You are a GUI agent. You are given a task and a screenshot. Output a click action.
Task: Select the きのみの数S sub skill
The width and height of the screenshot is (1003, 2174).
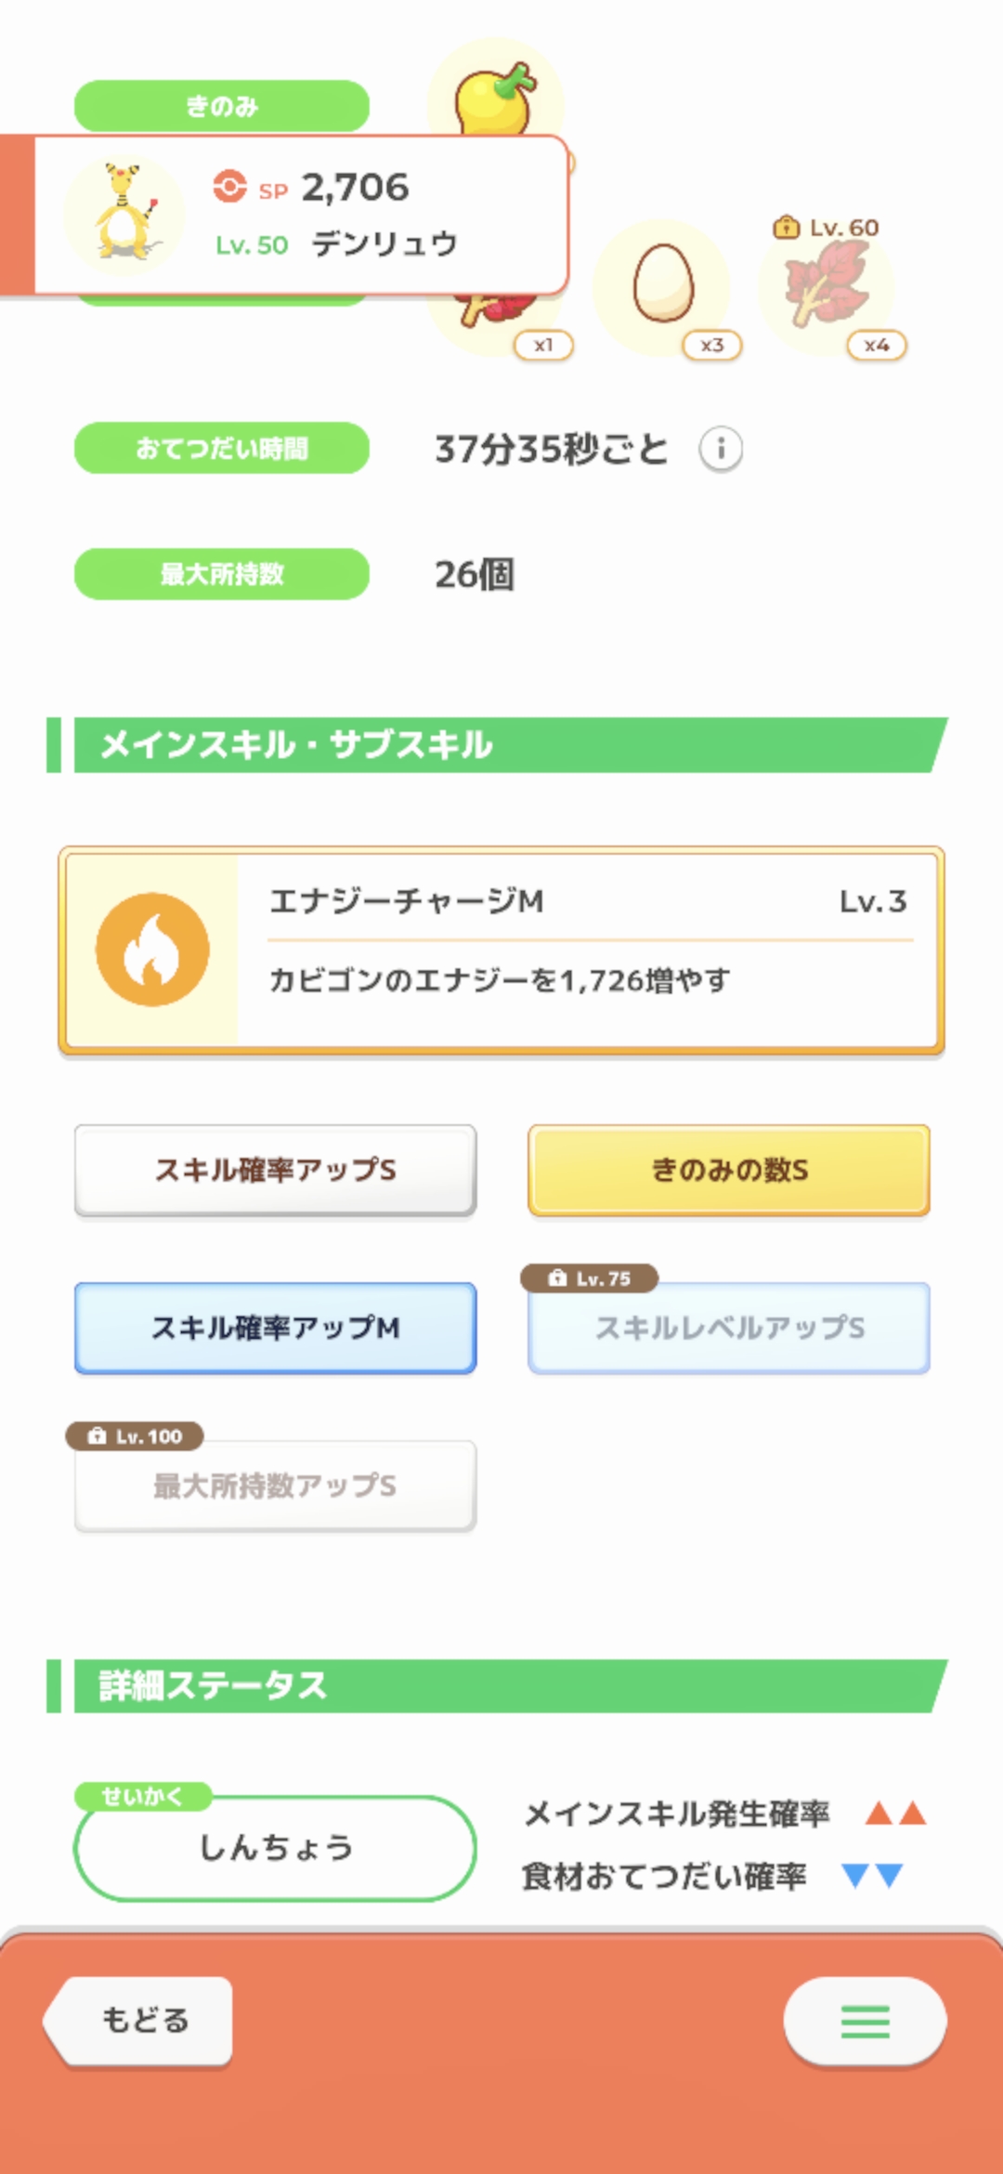(729, 1170)
